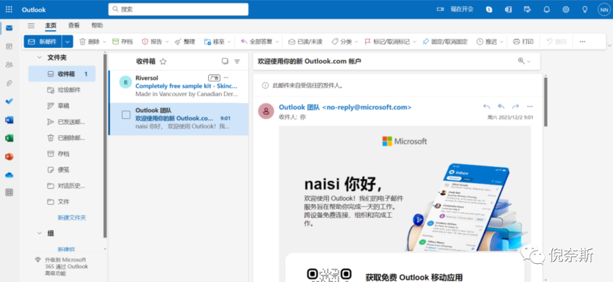The image size is (613, 282).
Task: Open the zoom dropdown in reading pane
Action: (524, 61)
